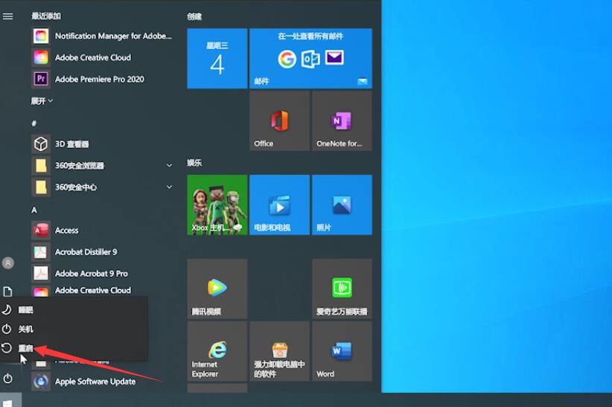Open the 邮件 Mail tile
Viewport: 612px width, 407px height.
click(x=310, y=58)
